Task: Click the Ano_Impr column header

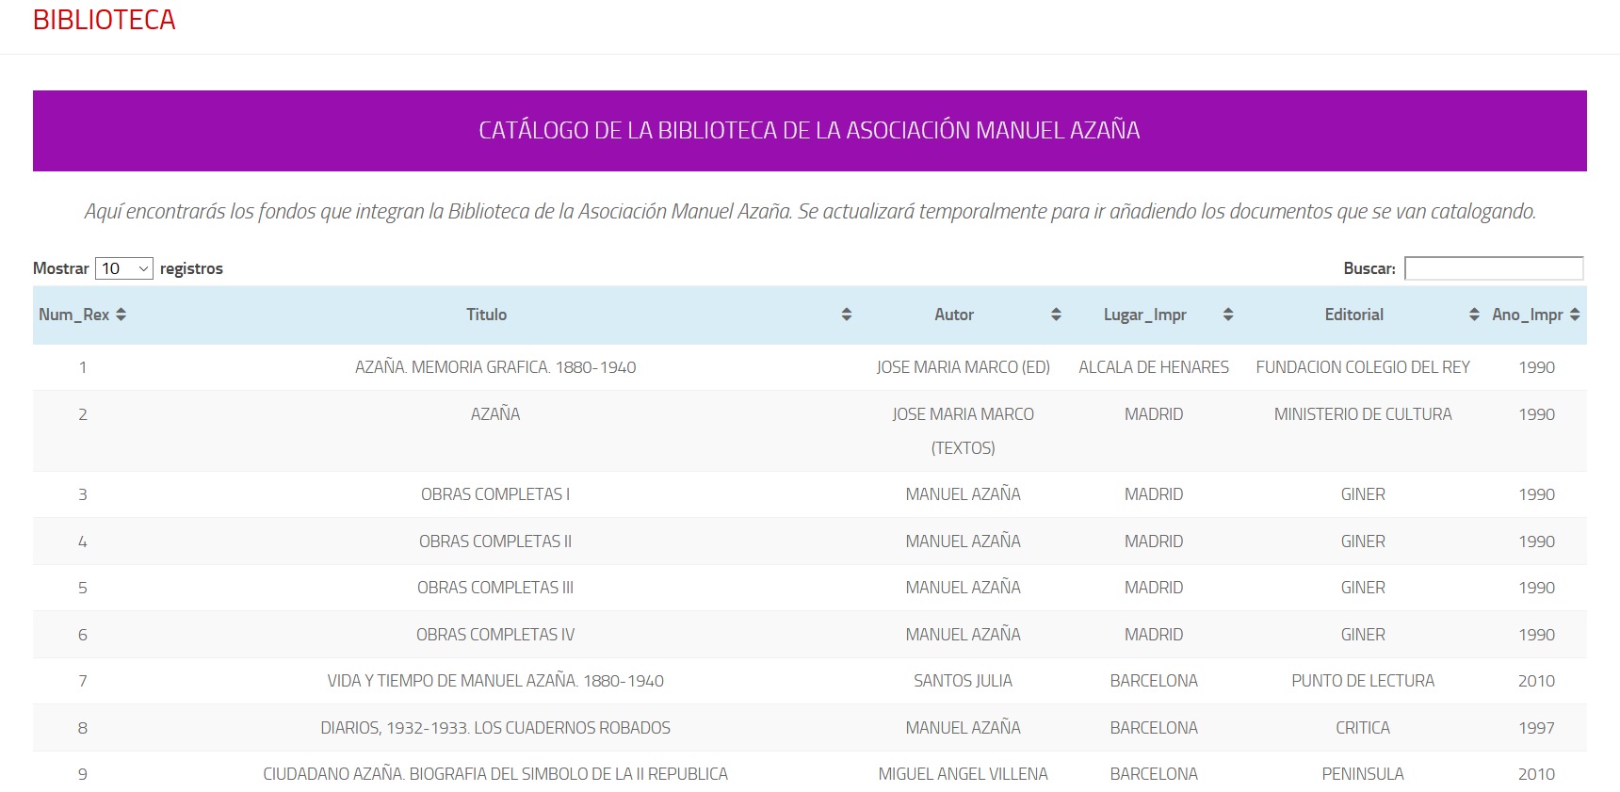Action: 1528,315
